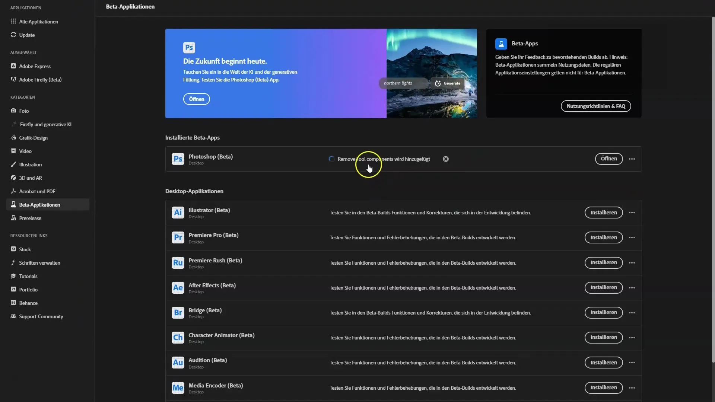Image resolution: width=715 pixels, height=402 pixels.
Task: Click the Audition Beta app icon
Action: [x=177, y=362]
